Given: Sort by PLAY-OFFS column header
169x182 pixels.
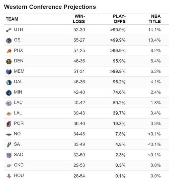Looking at the screenshot, I should click(119, 19).
